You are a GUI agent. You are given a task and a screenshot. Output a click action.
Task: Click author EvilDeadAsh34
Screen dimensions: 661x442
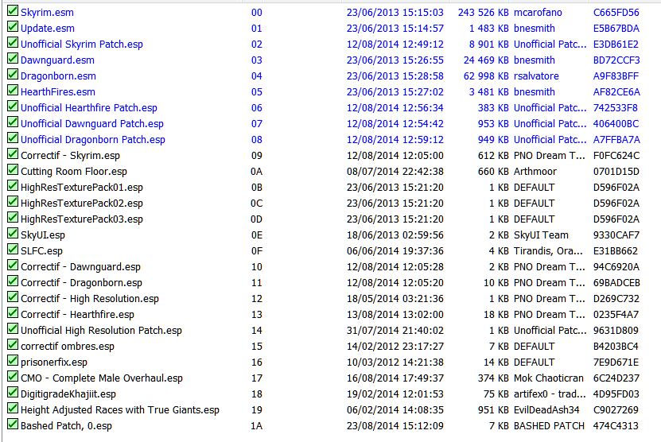(x=546, y=410)
